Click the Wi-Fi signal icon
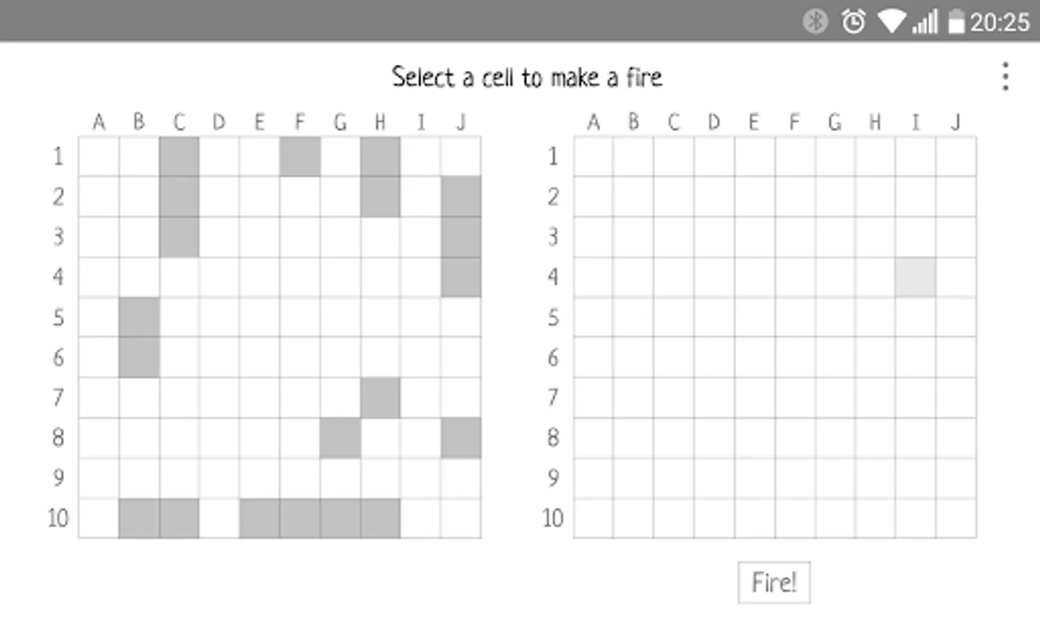The height and width of the screenshot is (626, 1040). [891, 21]
